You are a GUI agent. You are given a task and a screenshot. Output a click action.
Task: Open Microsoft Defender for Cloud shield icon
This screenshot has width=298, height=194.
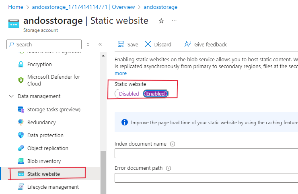21,80
